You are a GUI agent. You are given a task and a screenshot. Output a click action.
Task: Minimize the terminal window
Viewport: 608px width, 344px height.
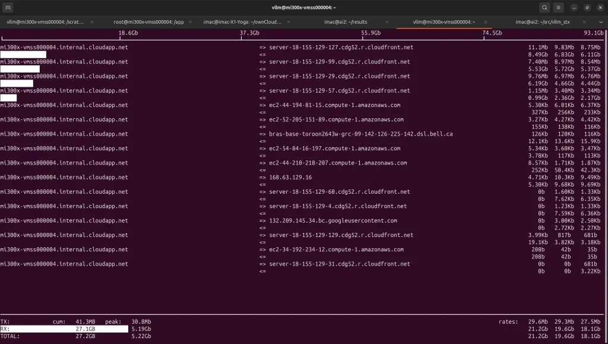pyautogui.click(x=574, y=8)
